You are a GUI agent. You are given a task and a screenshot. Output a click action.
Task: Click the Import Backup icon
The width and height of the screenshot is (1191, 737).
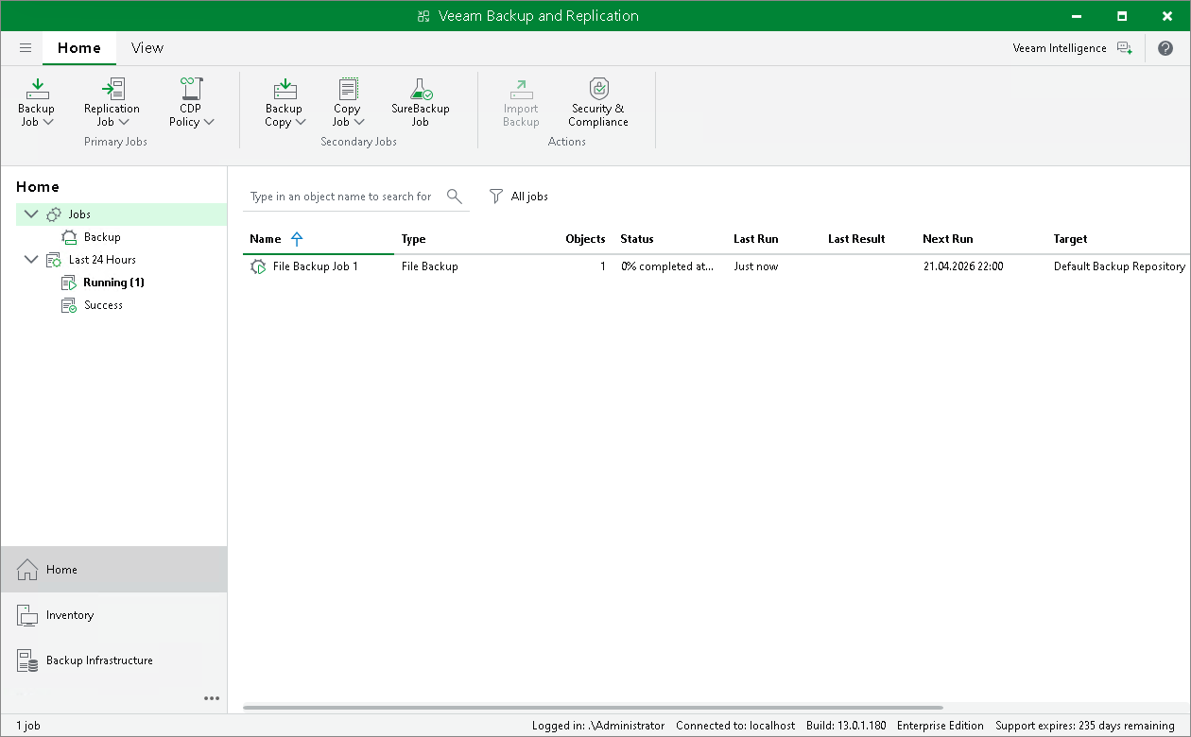(x=521, y=89)
